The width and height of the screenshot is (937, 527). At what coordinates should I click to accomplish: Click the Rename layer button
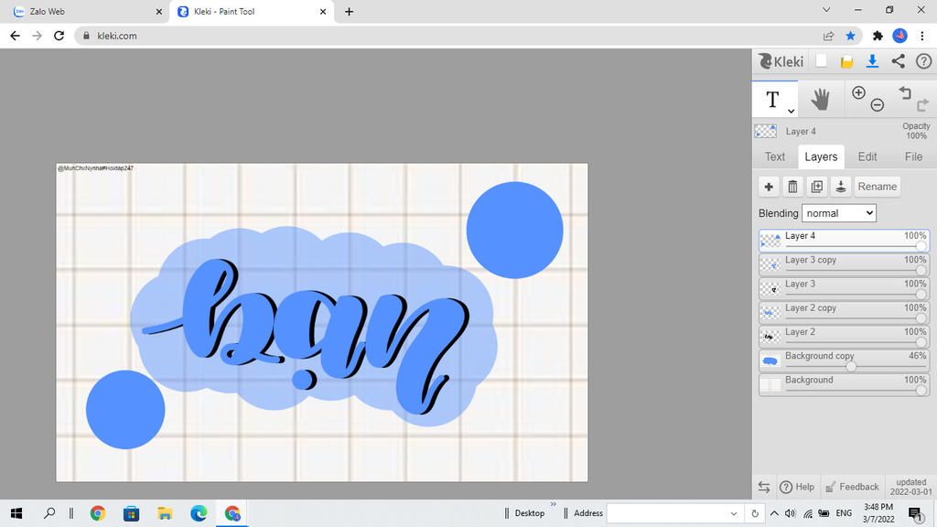pyautogui.click(x=877, y=187)
